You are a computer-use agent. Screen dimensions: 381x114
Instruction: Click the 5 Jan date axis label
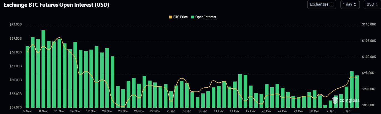pyautogui.click(x=347, y=111)
